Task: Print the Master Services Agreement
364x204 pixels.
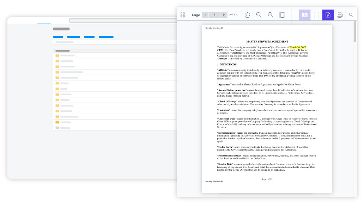Action: (339, 15)
